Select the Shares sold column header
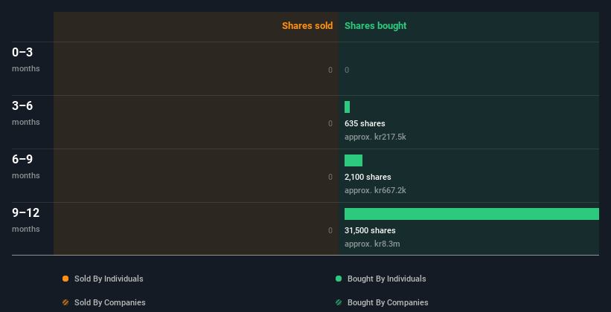611x312 pixels. 307,26
